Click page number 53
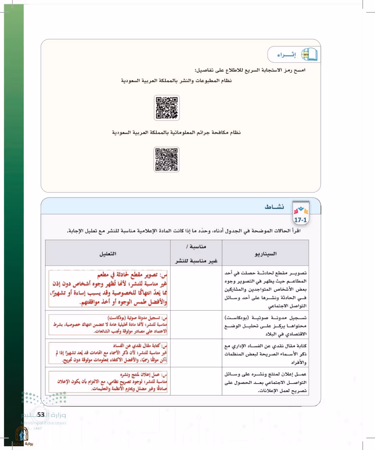Screen dimensions: 375x450 tap(41, 414)
